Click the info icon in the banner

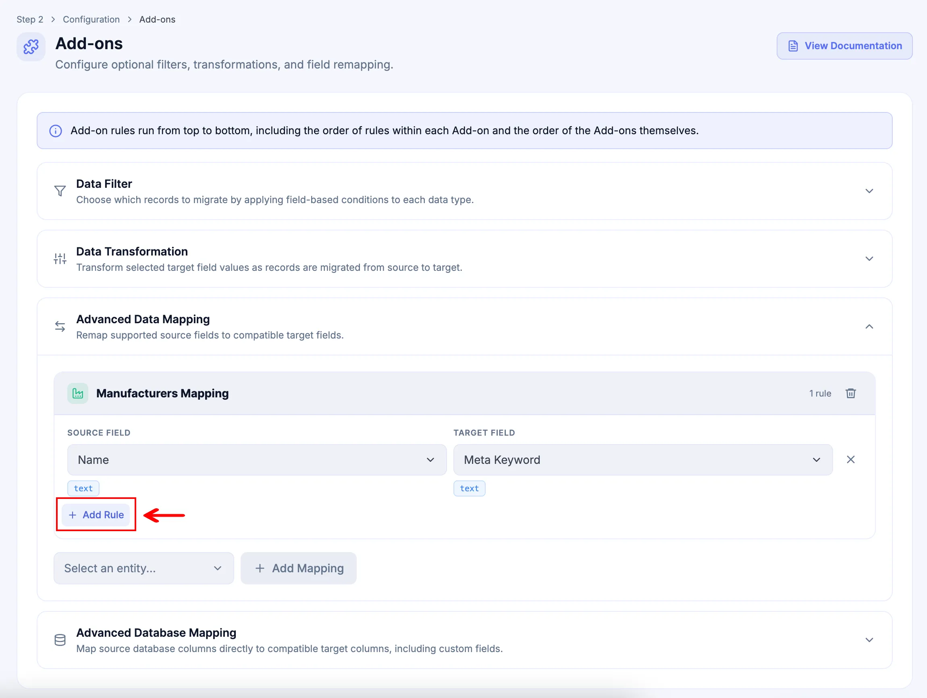pos(56,131)
